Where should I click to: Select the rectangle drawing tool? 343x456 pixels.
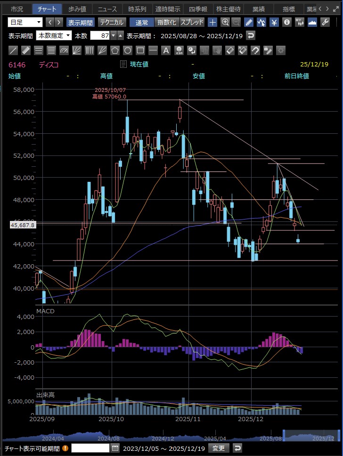pos(140,50)
